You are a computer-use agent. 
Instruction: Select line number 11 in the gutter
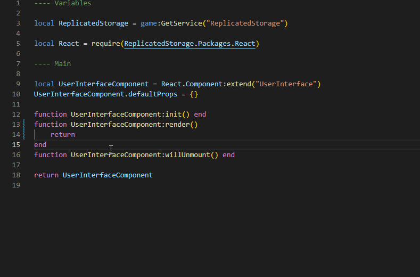(16, 104)
